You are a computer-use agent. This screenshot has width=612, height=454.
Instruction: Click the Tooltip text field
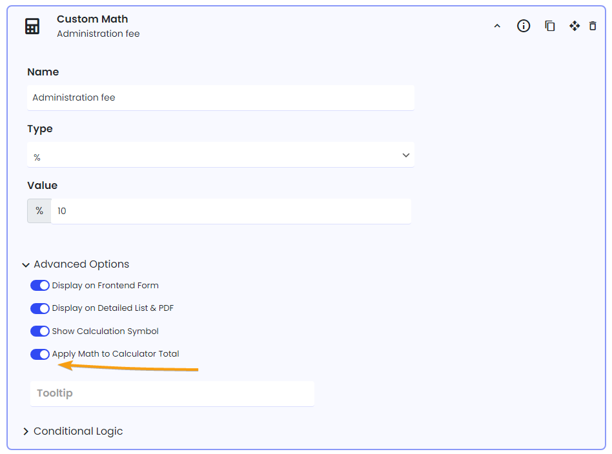click(172, 393)
